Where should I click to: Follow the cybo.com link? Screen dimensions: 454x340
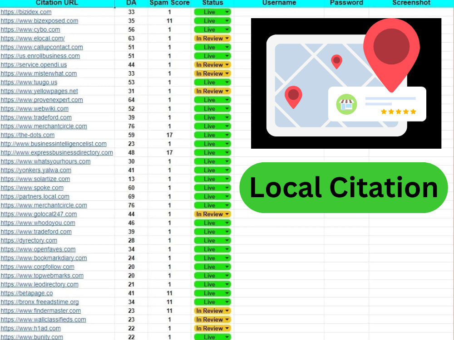click(30, 29)
